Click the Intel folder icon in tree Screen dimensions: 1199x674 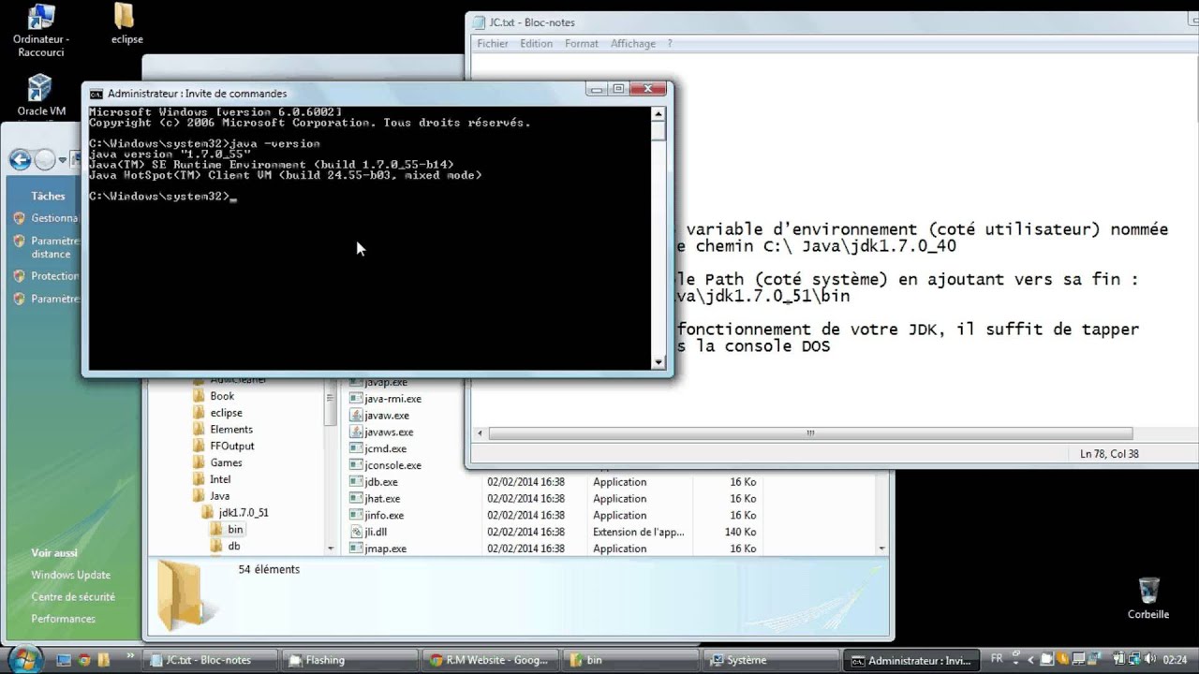point(199,479)
